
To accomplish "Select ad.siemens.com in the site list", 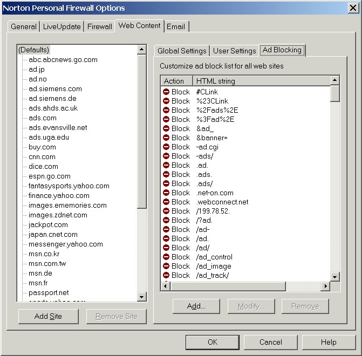I will 55,88.
